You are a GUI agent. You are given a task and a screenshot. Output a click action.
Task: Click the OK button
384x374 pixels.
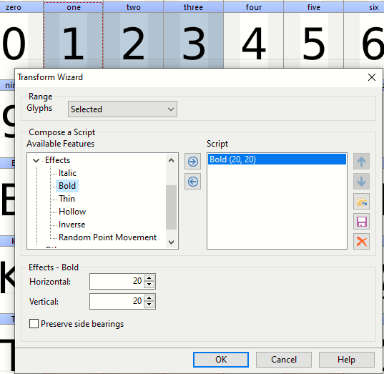[x=221, y=360]
